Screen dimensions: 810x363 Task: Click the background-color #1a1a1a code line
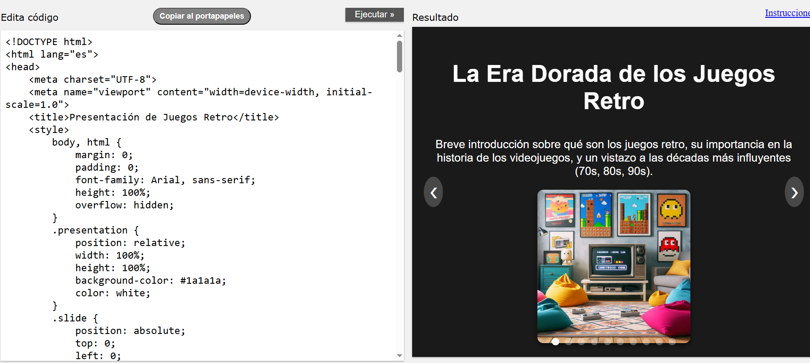point(150,281)
